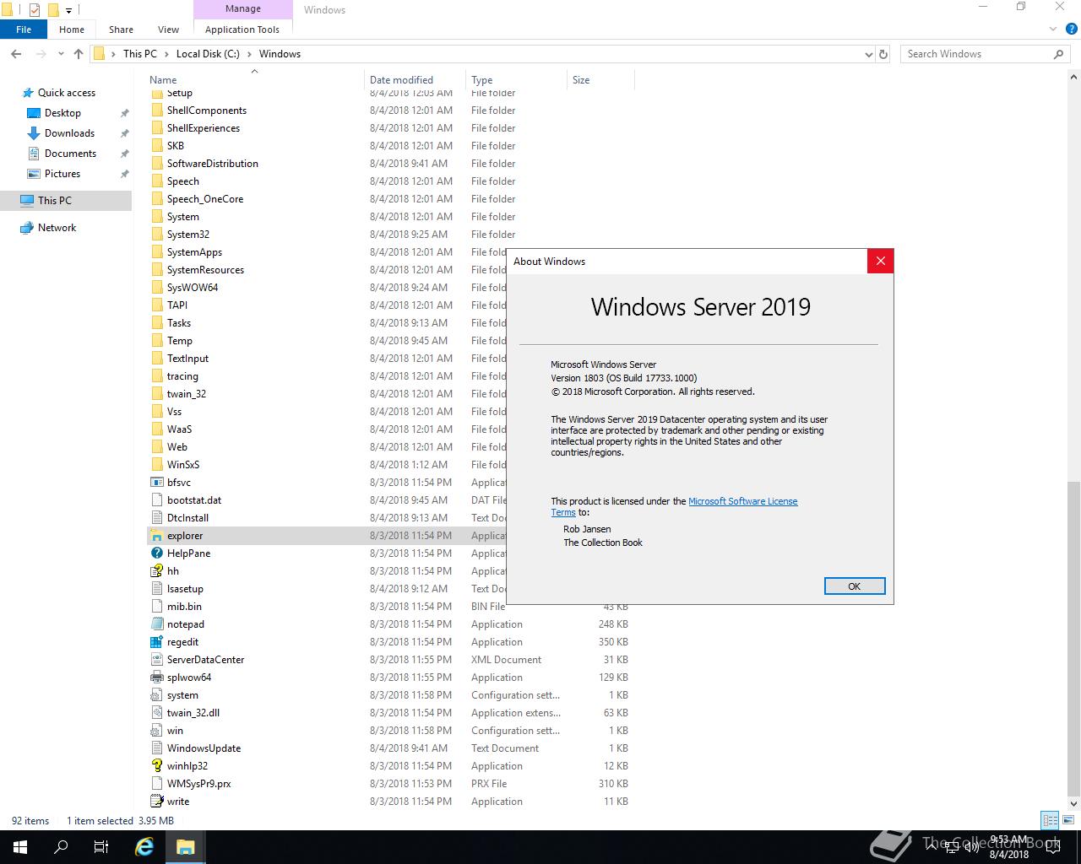
Task: Open Task View on the taskbar
Action: (x=101, y=847)
